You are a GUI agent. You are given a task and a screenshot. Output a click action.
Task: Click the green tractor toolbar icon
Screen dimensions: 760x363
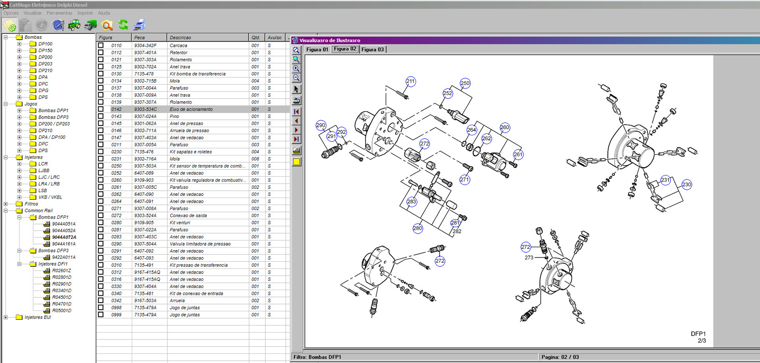point(74,25)
